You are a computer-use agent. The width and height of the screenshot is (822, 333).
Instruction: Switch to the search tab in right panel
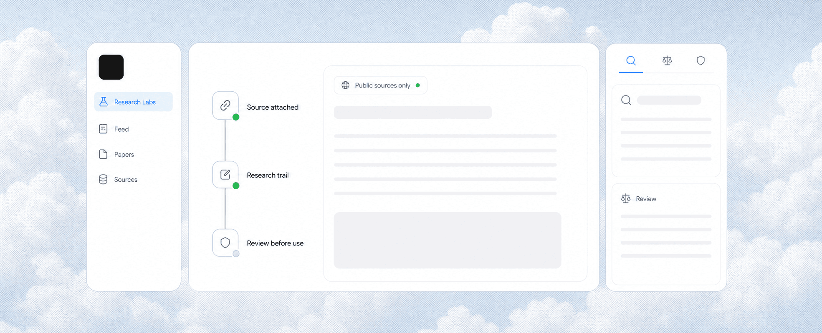(631, 61)
